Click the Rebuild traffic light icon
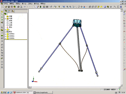Image resolution: width=126 pixels, height=94 pixels. coord(40,7)
